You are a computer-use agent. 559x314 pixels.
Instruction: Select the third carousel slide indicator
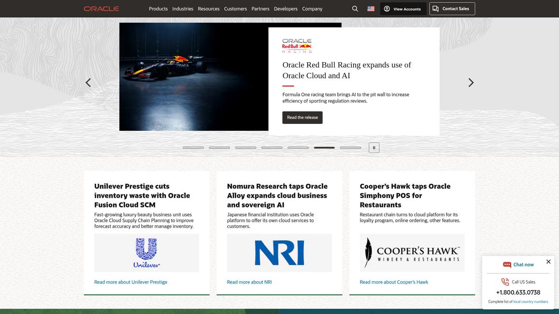click(x=245, y=148)
